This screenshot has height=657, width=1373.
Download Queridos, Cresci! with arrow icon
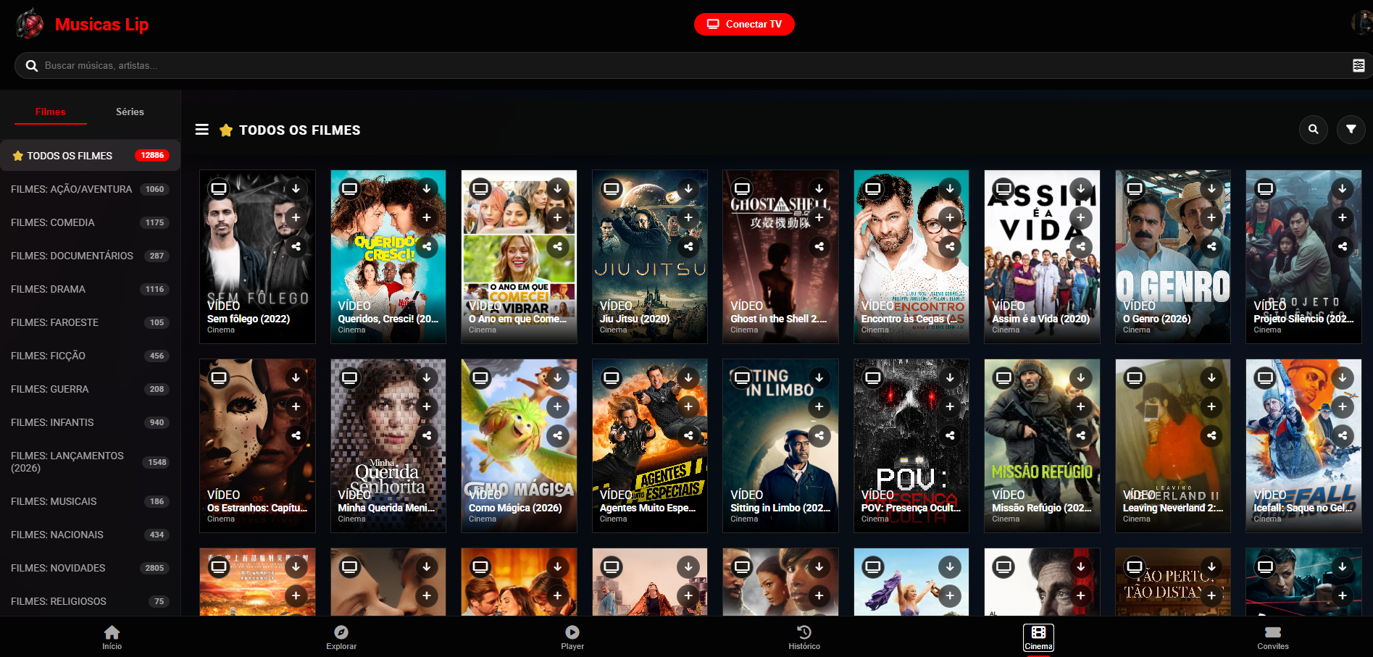point(427,188)
